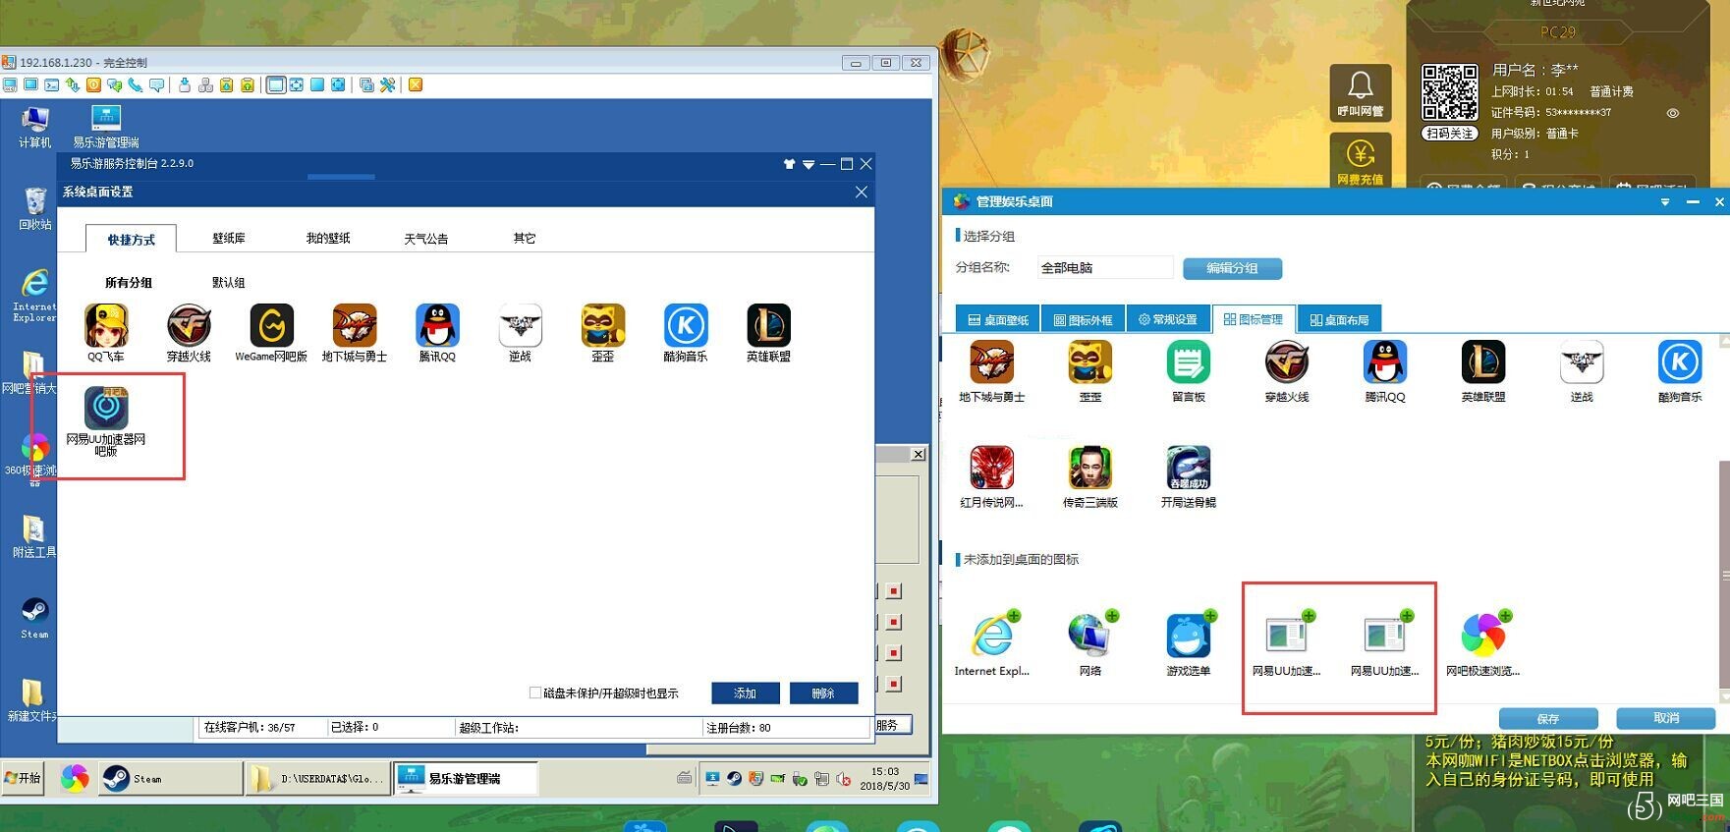Screen dimensions: 1730x832
Task: Click 留言板 icon in 管理娱乐桌面
Action: 1189,363
